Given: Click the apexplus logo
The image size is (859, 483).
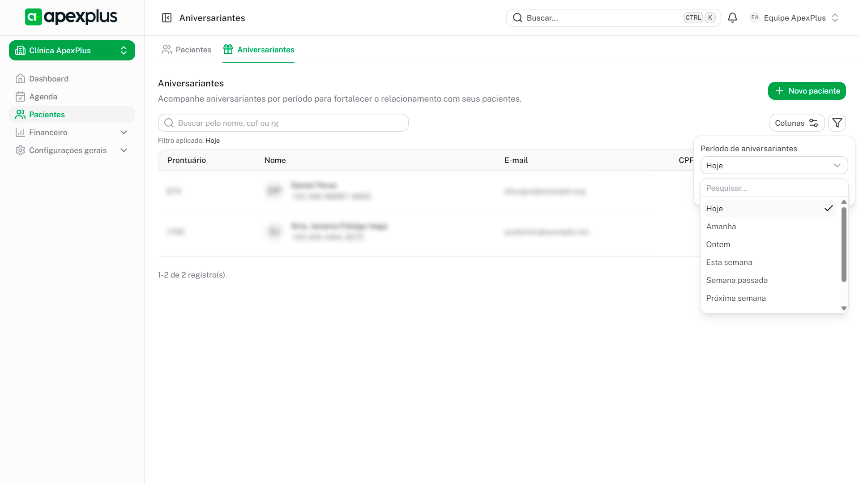Looking at the screenshot, I should (71, 17).
